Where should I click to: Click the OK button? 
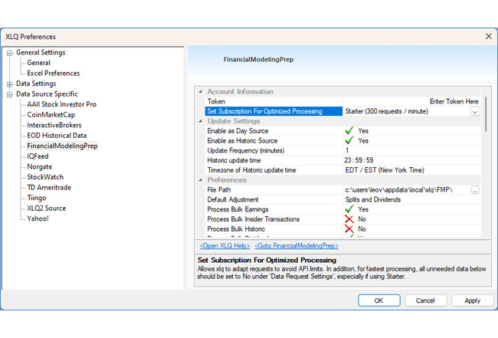point(379,300)
